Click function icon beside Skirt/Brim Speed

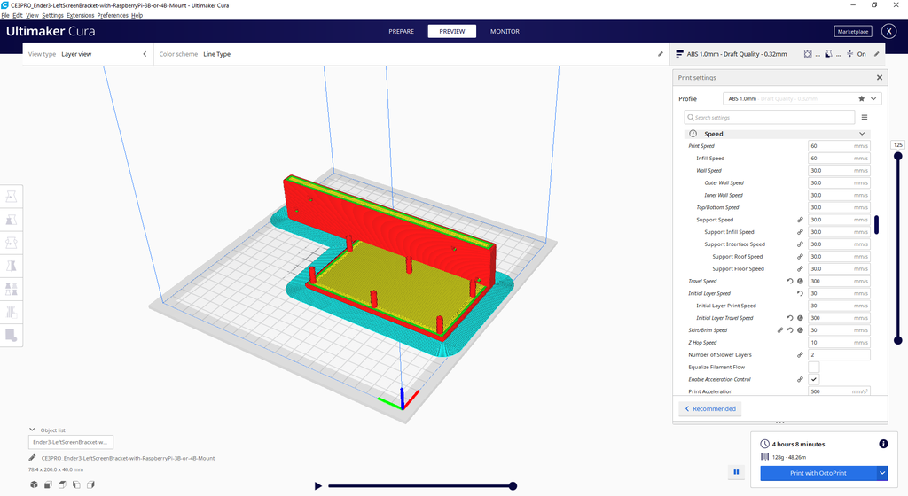tap(800, 330)
